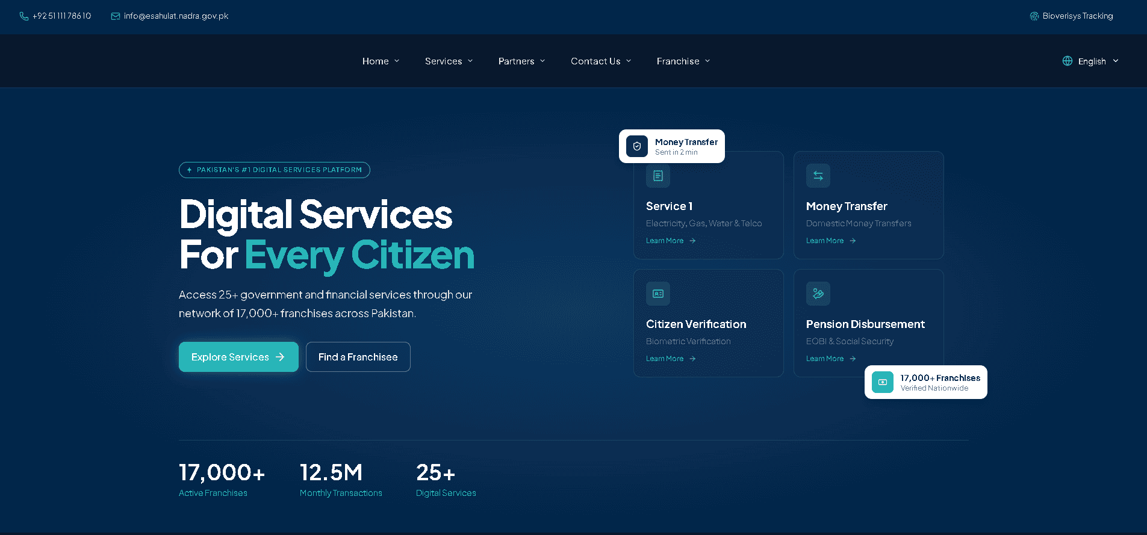Viewport: 1147px width, 535px height.
Task: Select the Contact Us menu item
Action: (595, 61)
